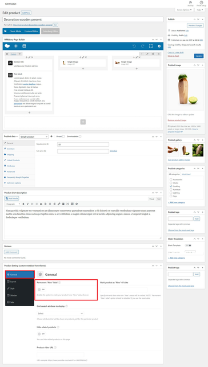Screen dimensions: 208x367
Task: Check the Accessories category
Action: [171, 179]
